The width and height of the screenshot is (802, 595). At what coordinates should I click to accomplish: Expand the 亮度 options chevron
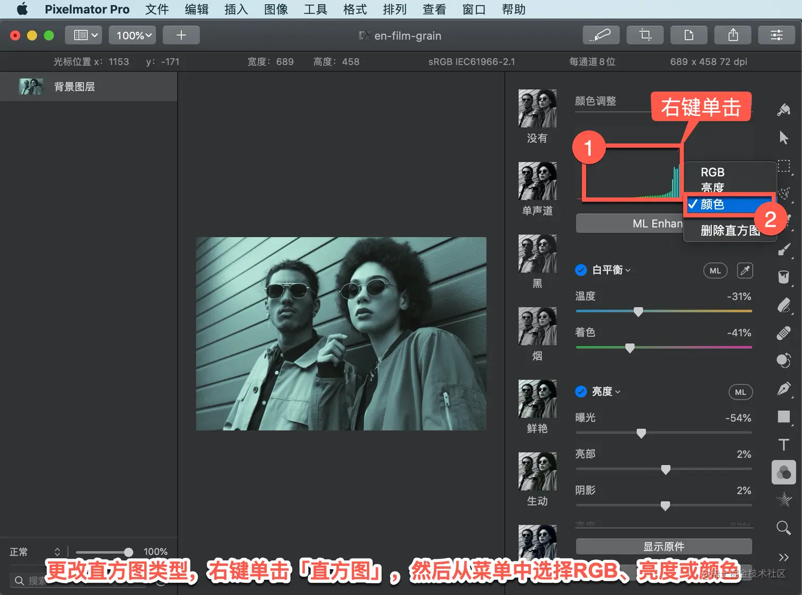click(x=618, y=392)
